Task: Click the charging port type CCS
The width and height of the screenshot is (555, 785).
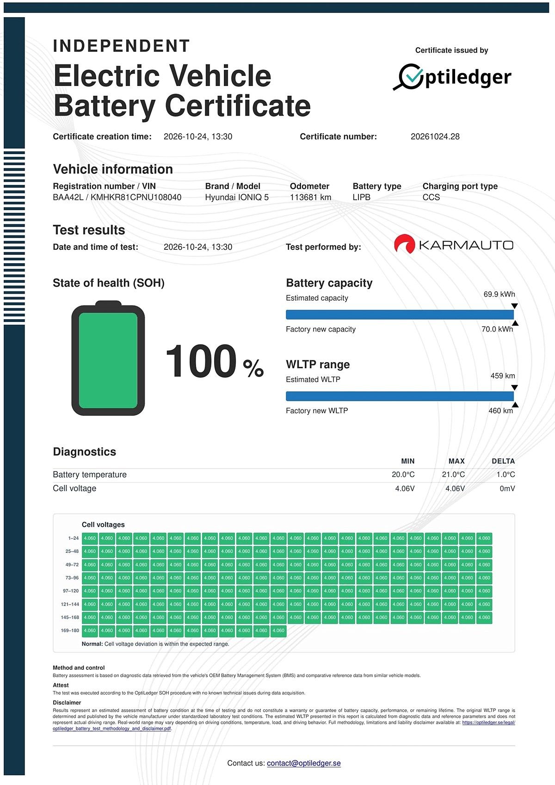Action: pos(431,197)
